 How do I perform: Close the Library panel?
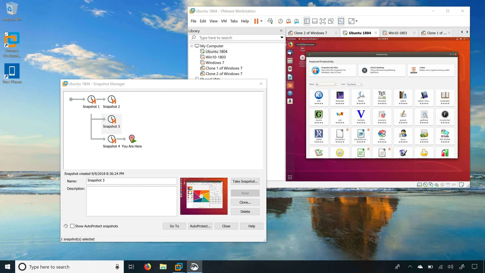(281, 31)
